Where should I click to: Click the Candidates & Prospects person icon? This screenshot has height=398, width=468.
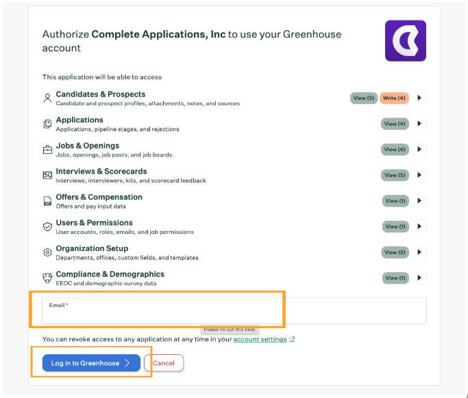coord(47,98)
